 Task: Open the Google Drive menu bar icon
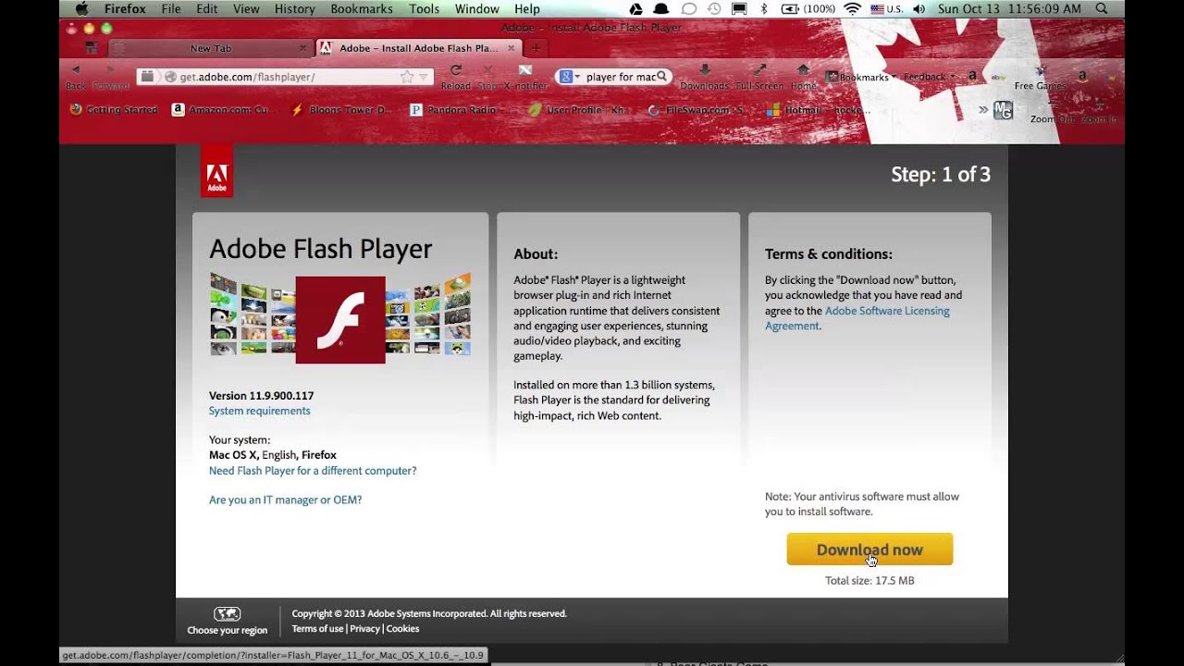pos(635,9)
